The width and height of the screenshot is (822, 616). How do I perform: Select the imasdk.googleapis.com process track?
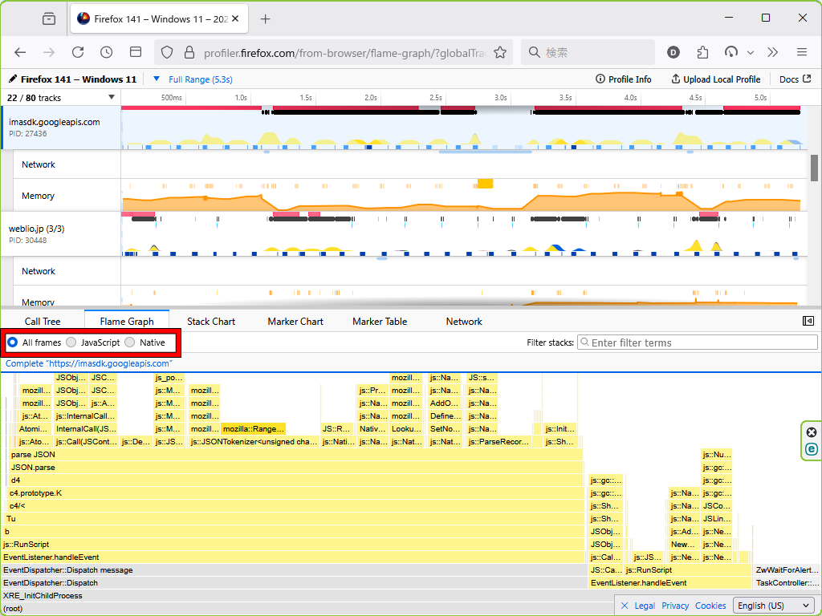click(x=61, y=128)
